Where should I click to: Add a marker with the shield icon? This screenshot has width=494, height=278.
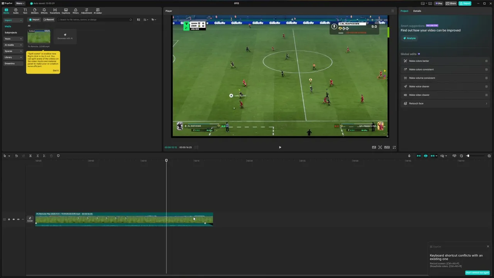58,156
